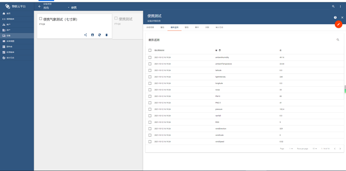Open 实体视图 entity views in sidebar

pos(17,41)
